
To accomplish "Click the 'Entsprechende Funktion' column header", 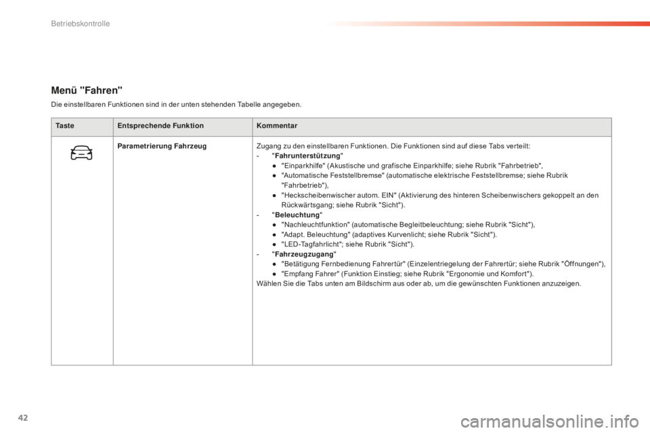I will (x=160, y=126).
